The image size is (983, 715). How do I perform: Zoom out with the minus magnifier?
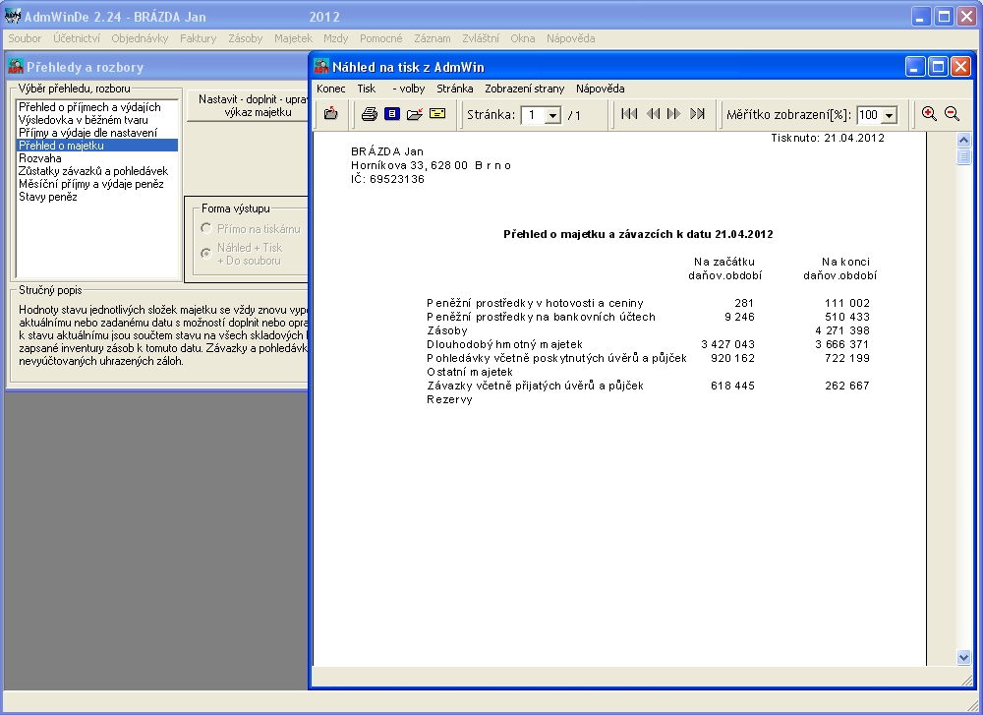[x=952, y=113]
